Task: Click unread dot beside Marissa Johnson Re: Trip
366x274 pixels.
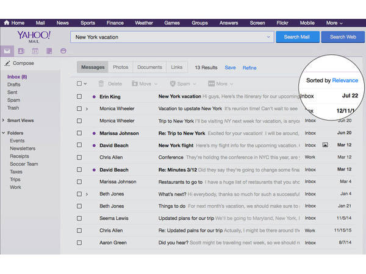Action: (x=94, y=133)
